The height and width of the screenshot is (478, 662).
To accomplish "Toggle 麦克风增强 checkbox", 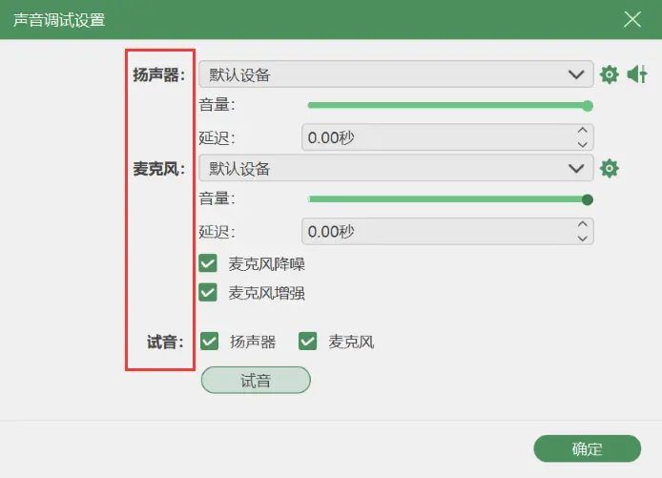I will 208,292.
